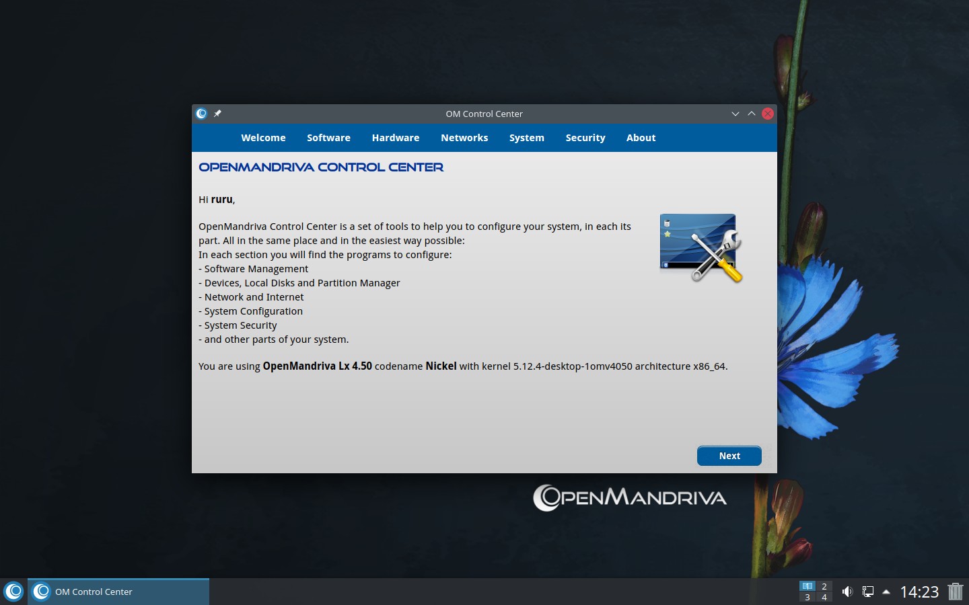The width and height of the screenshot is (969, 605).
Task: Minimize the OM Control Center window
Action: (x=735, y=114)
